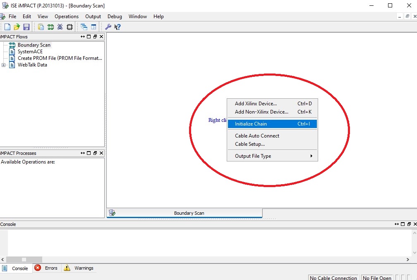Image resolution: width=417 pixels, height=280 pixels.
Task: Click the cascade windows toolbar icon
Action: 84,27
